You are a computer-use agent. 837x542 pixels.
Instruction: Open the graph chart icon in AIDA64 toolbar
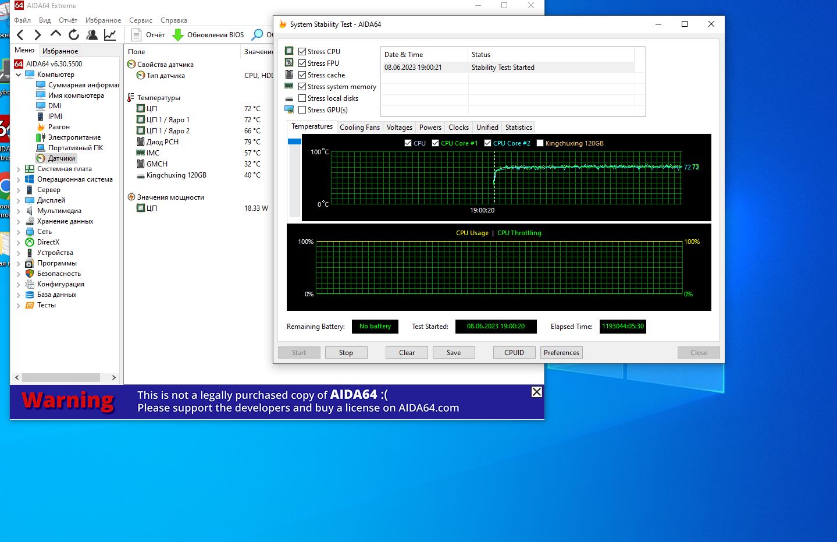click(x=110, y=35)
